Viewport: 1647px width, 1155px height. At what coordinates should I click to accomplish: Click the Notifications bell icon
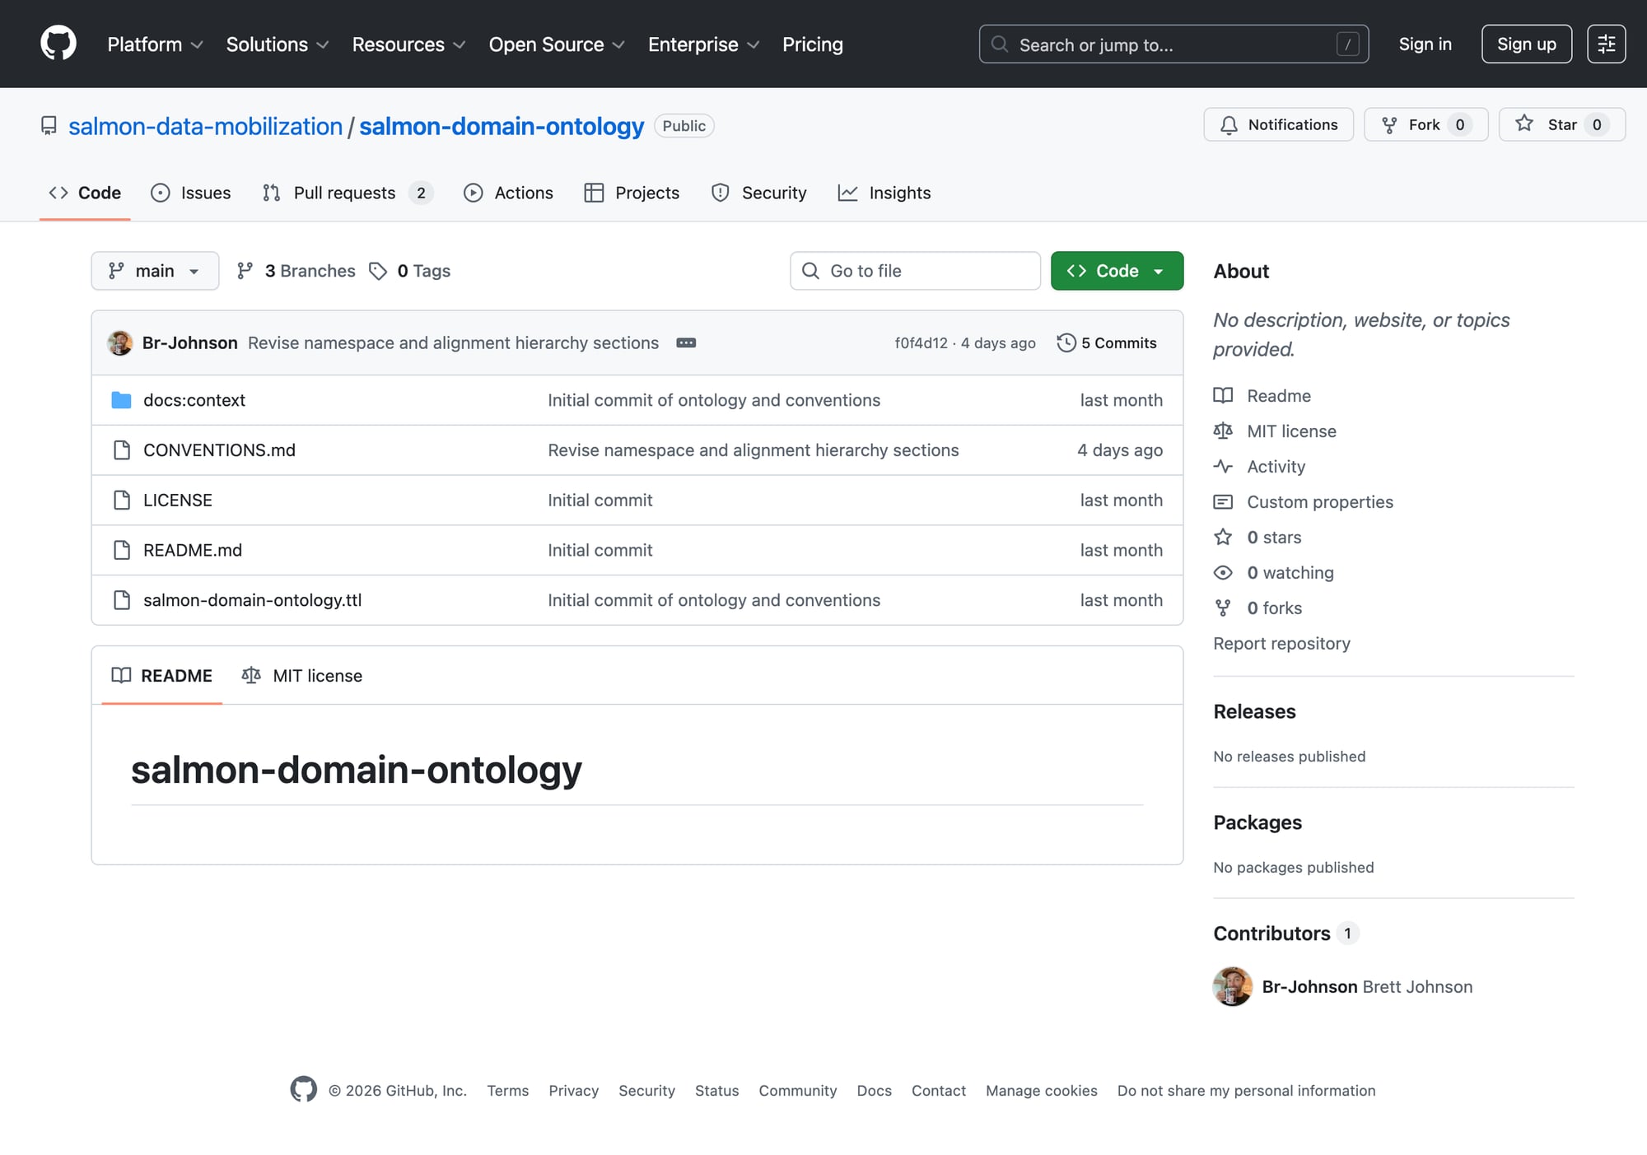1229,124
